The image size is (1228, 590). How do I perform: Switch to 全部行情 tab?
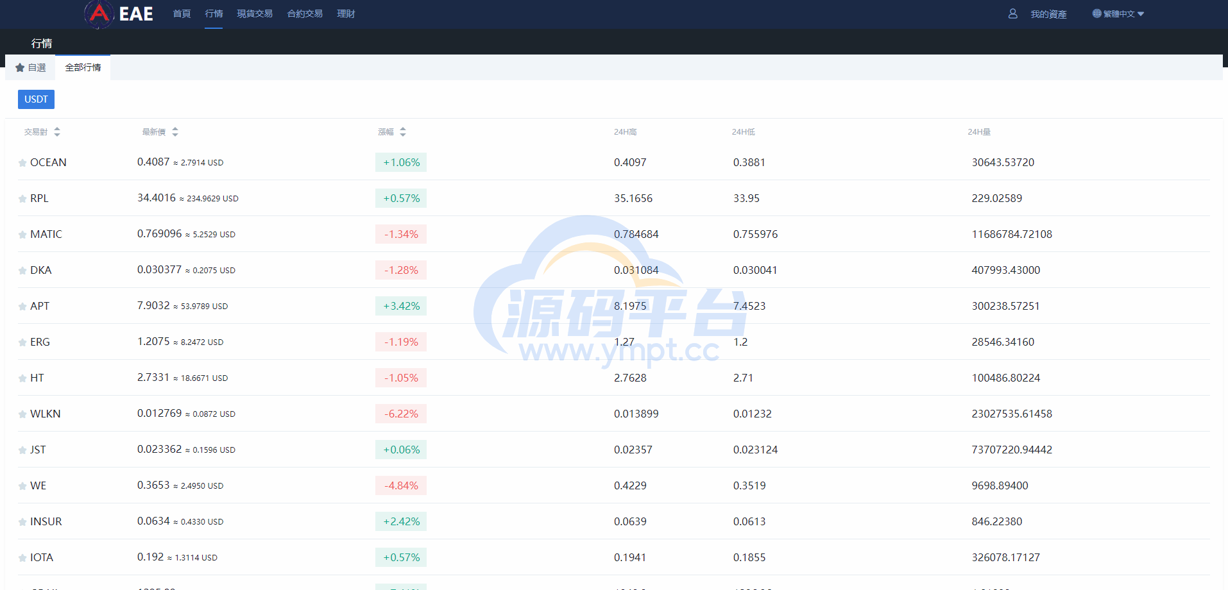(83, 67)
